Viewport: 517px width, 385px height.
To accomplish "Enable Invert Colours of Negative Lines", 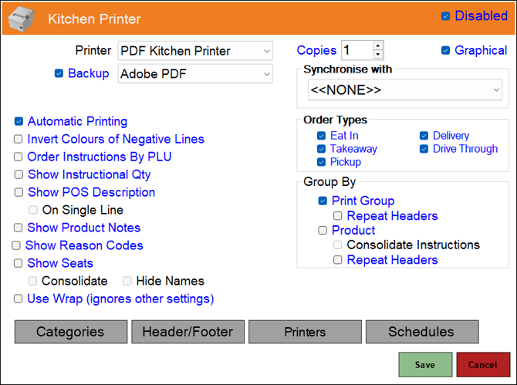I will [x=19, y=140].
